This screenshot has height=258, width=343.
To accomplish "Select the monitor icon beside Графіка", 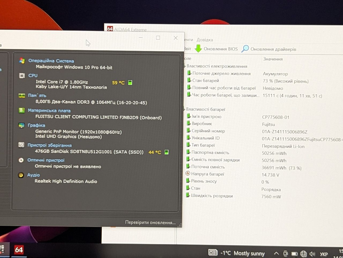I will pyautogui.click(x=21, y=125).
